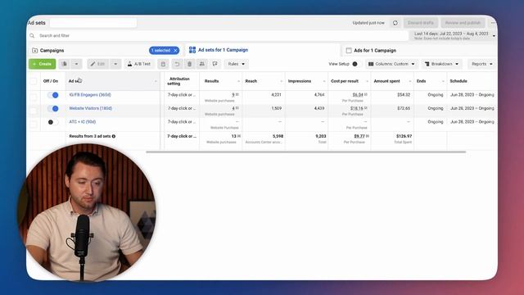Click the icon next to $6.04 cost per result

(366, 95)
